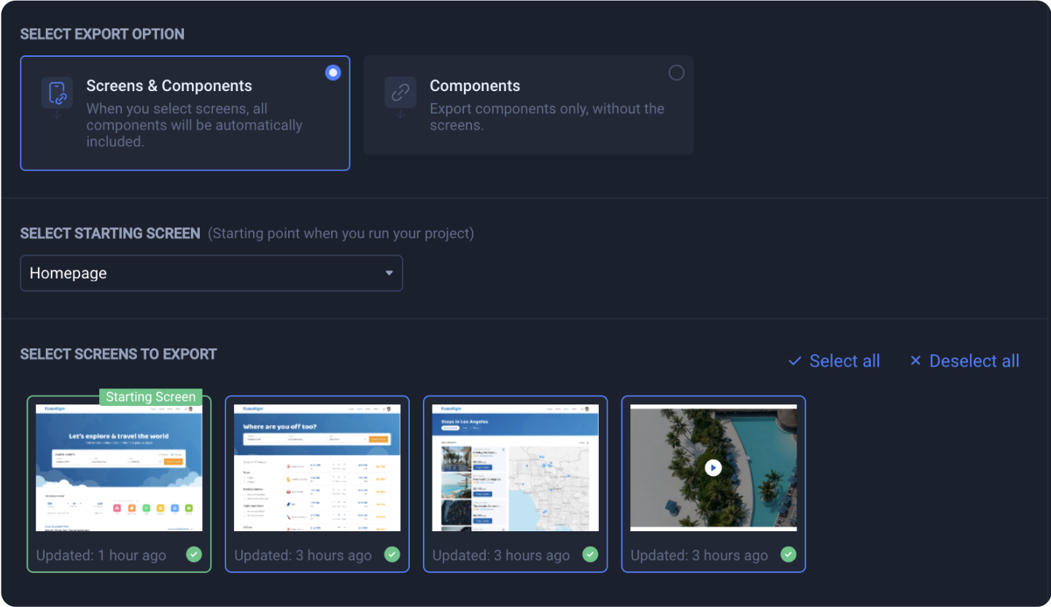Toggle the green check on the flight search screen
Screen dimensions: 1051x607
click(x=392, y=555)
